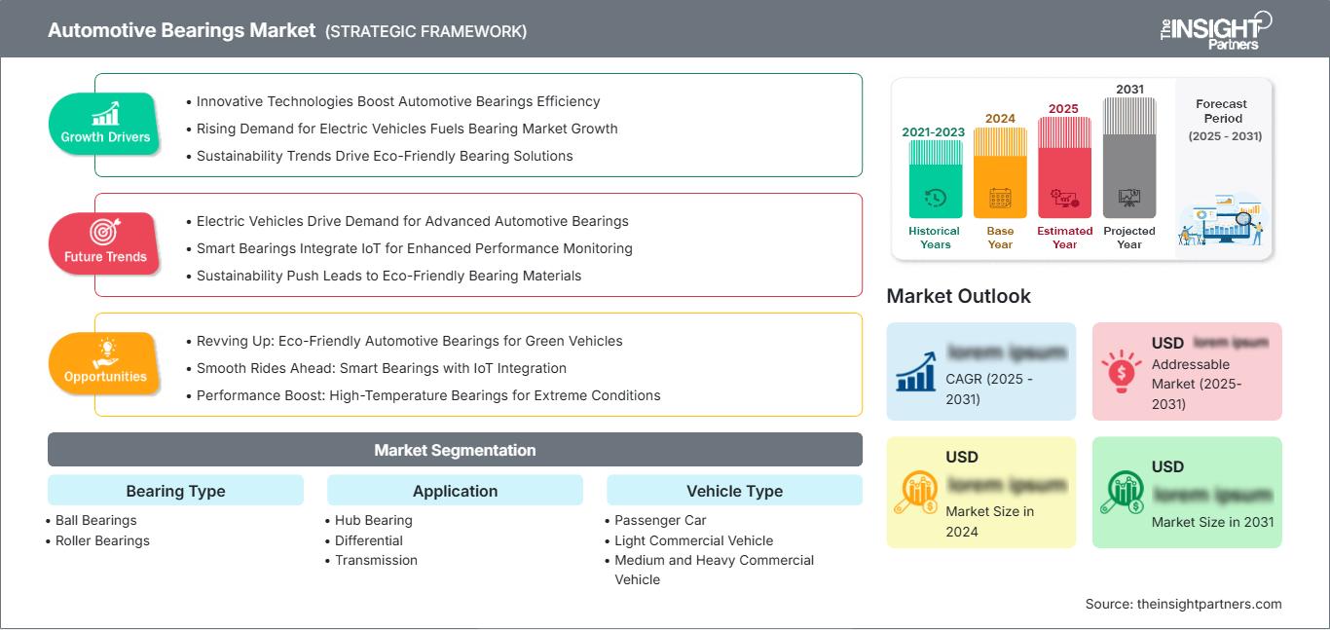The height and width of the screenshot is (630, 1330).
Task: Click the Market Segmentation header bar
Action: pos(455,450)
